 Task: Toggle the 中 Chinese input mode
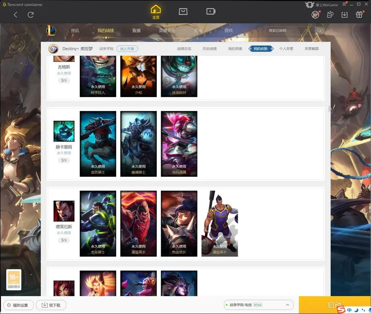pos(349,310)
